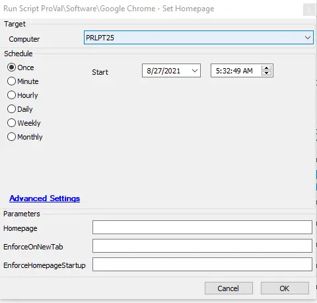
Task: Select the Daily schedule radio button
Action: pos(11,109)
